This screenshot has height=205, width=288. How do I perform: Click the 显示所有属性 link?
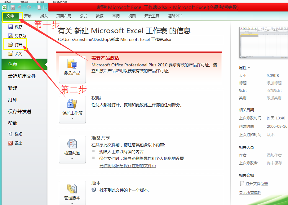(250, 193)
